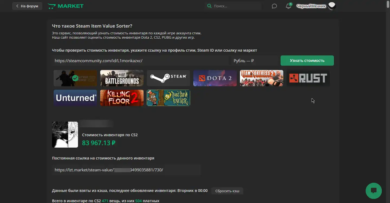Select the Killing Floor 2 tile
Viewport: 390px width, 203px height.
click(x=122, y=98)
